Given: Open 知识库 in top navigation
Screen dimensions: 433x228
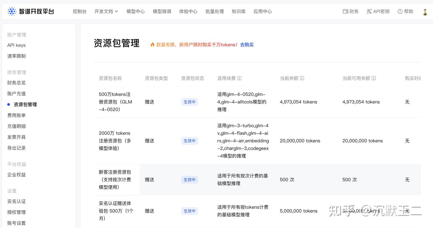Looking at the screenshot, I should 239,11.
